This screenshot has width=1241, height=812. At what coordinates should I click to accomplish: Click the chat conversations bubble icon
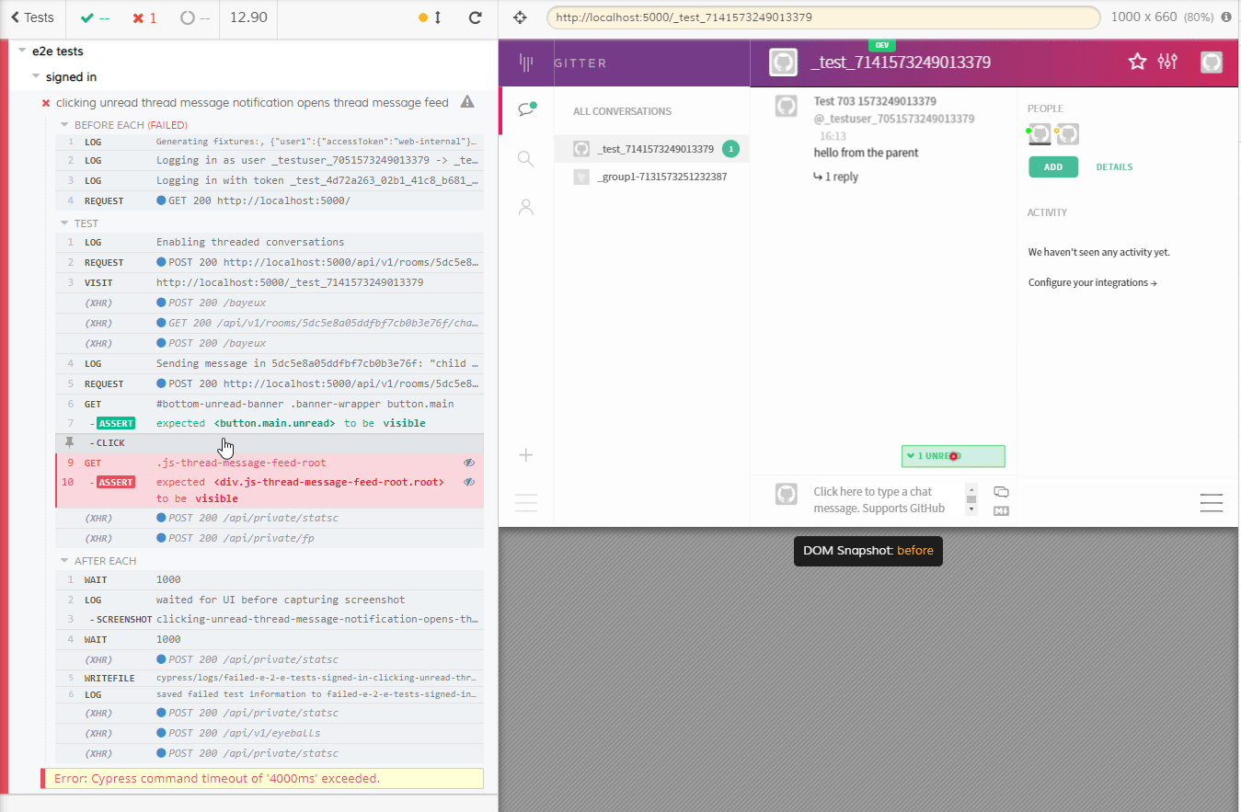click(526, 109)
